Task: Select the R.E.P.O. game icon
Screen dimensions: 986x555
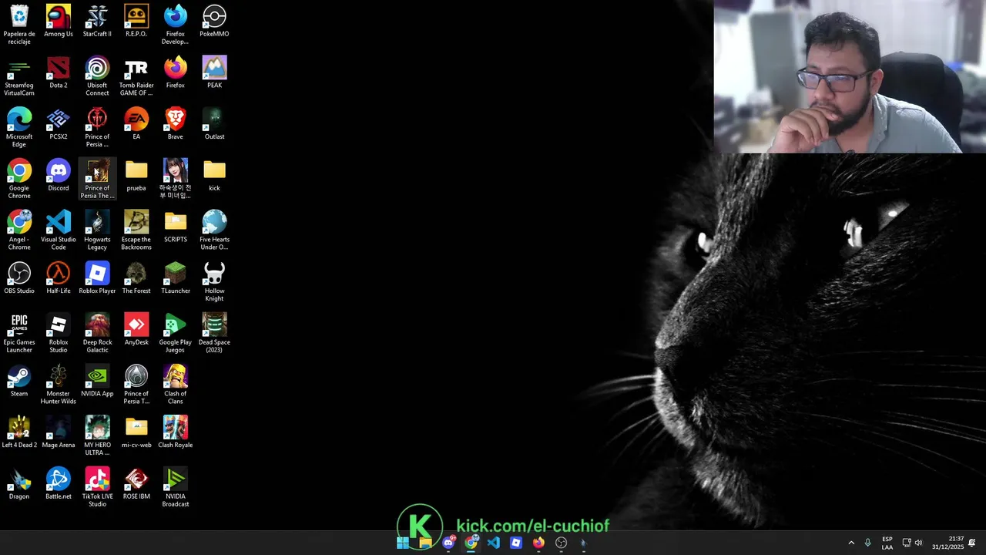Action: click(x=136, y=21)
